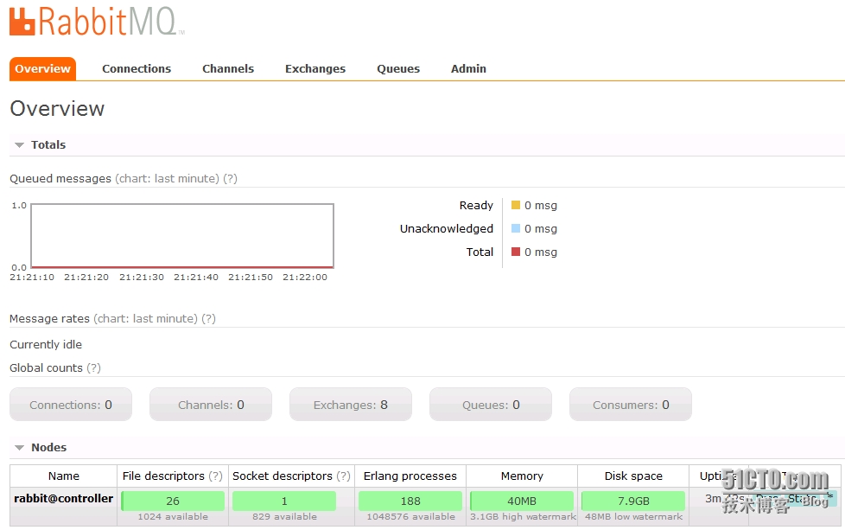The image size is (845, 530).
Task: Click the Global counts label
Action: [47, 367]
